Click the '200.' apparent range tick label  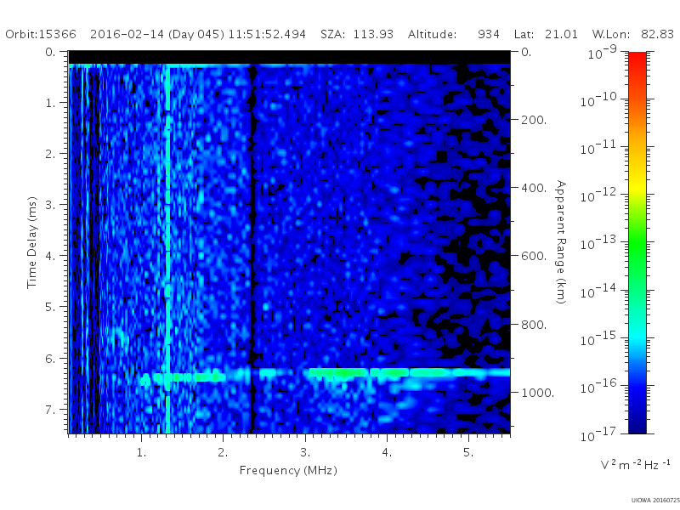[x=534, y=120]
